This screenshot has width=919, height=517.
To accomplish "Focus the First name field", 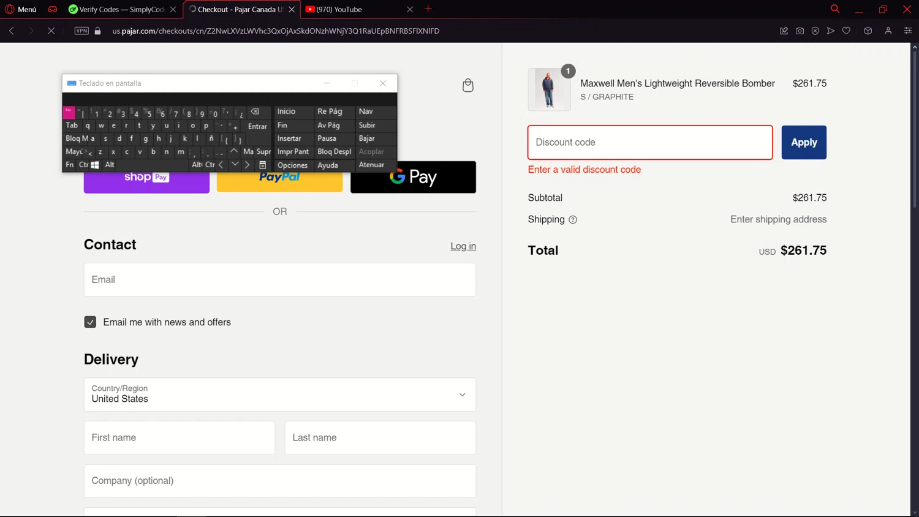I will pyautogui.click(x=180, y=437).
